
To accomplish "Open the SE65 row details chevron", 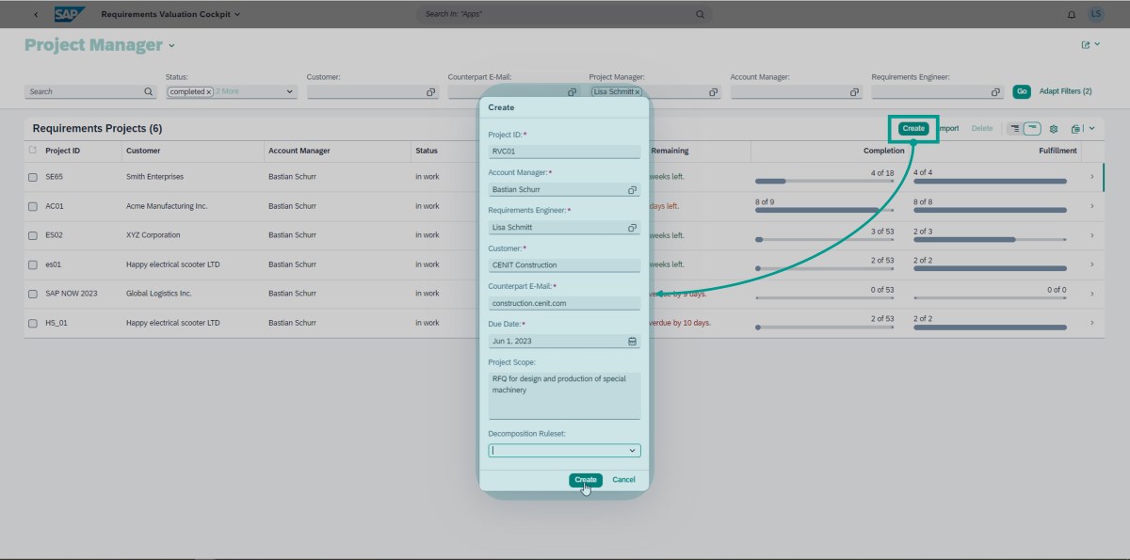I will (1091, 177).
